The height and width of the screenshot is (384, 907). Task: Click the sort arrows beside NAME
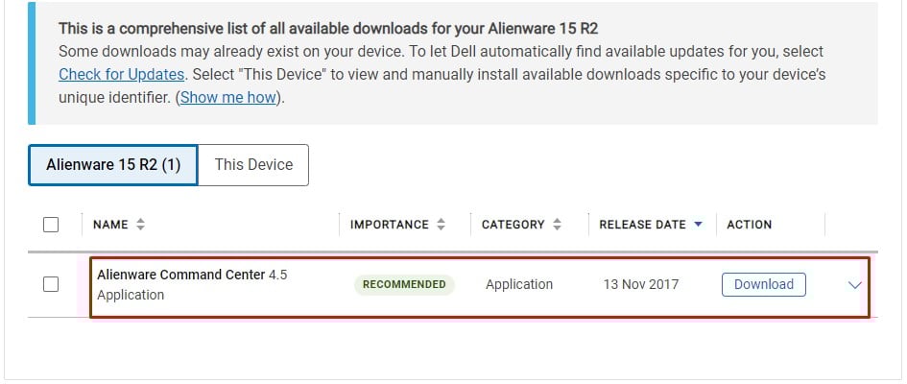(140, 225)
